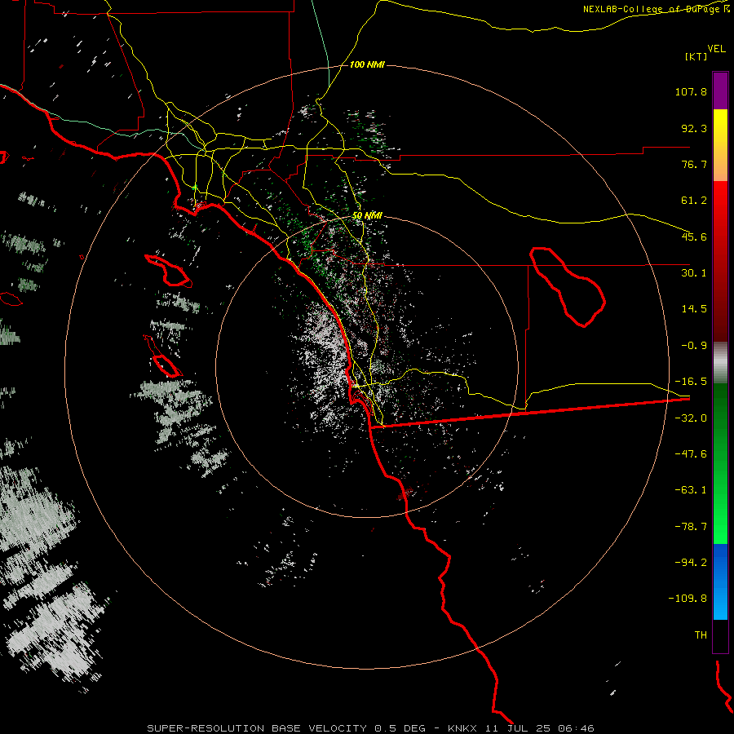Click the 30.1 velocity scale value
Viewport: 734px width, 734px height.
click(694, 273)
